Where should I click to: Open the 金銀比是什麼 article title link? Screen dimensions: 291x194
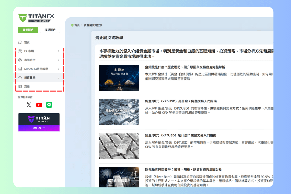pos(185,67)
